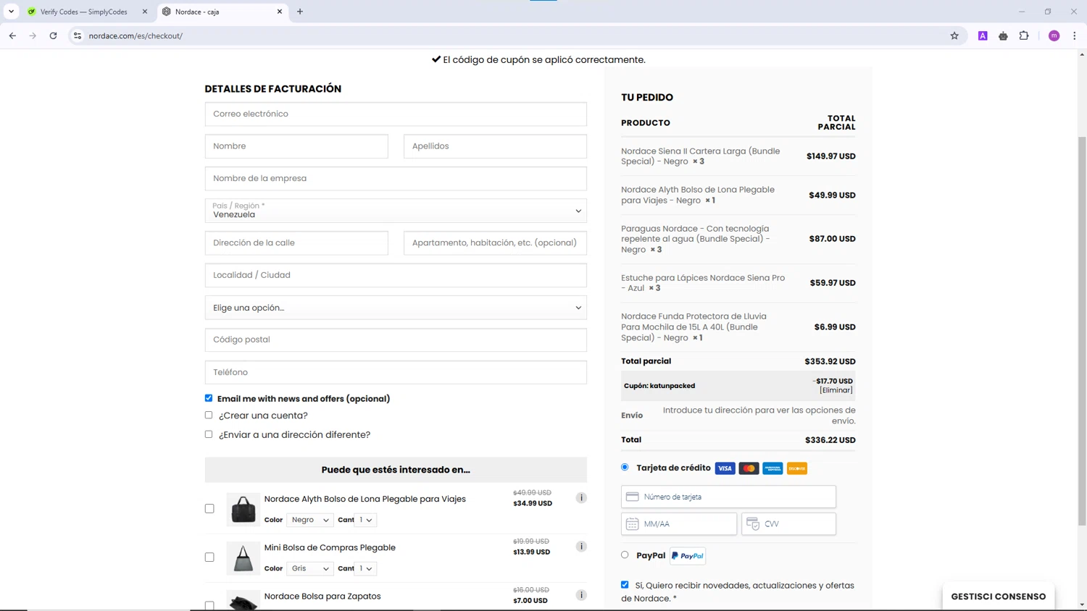Screen dimensions: 1087x611
Task: Show info for Mini Bolsa de Compras
Action: tap(581, 546)
